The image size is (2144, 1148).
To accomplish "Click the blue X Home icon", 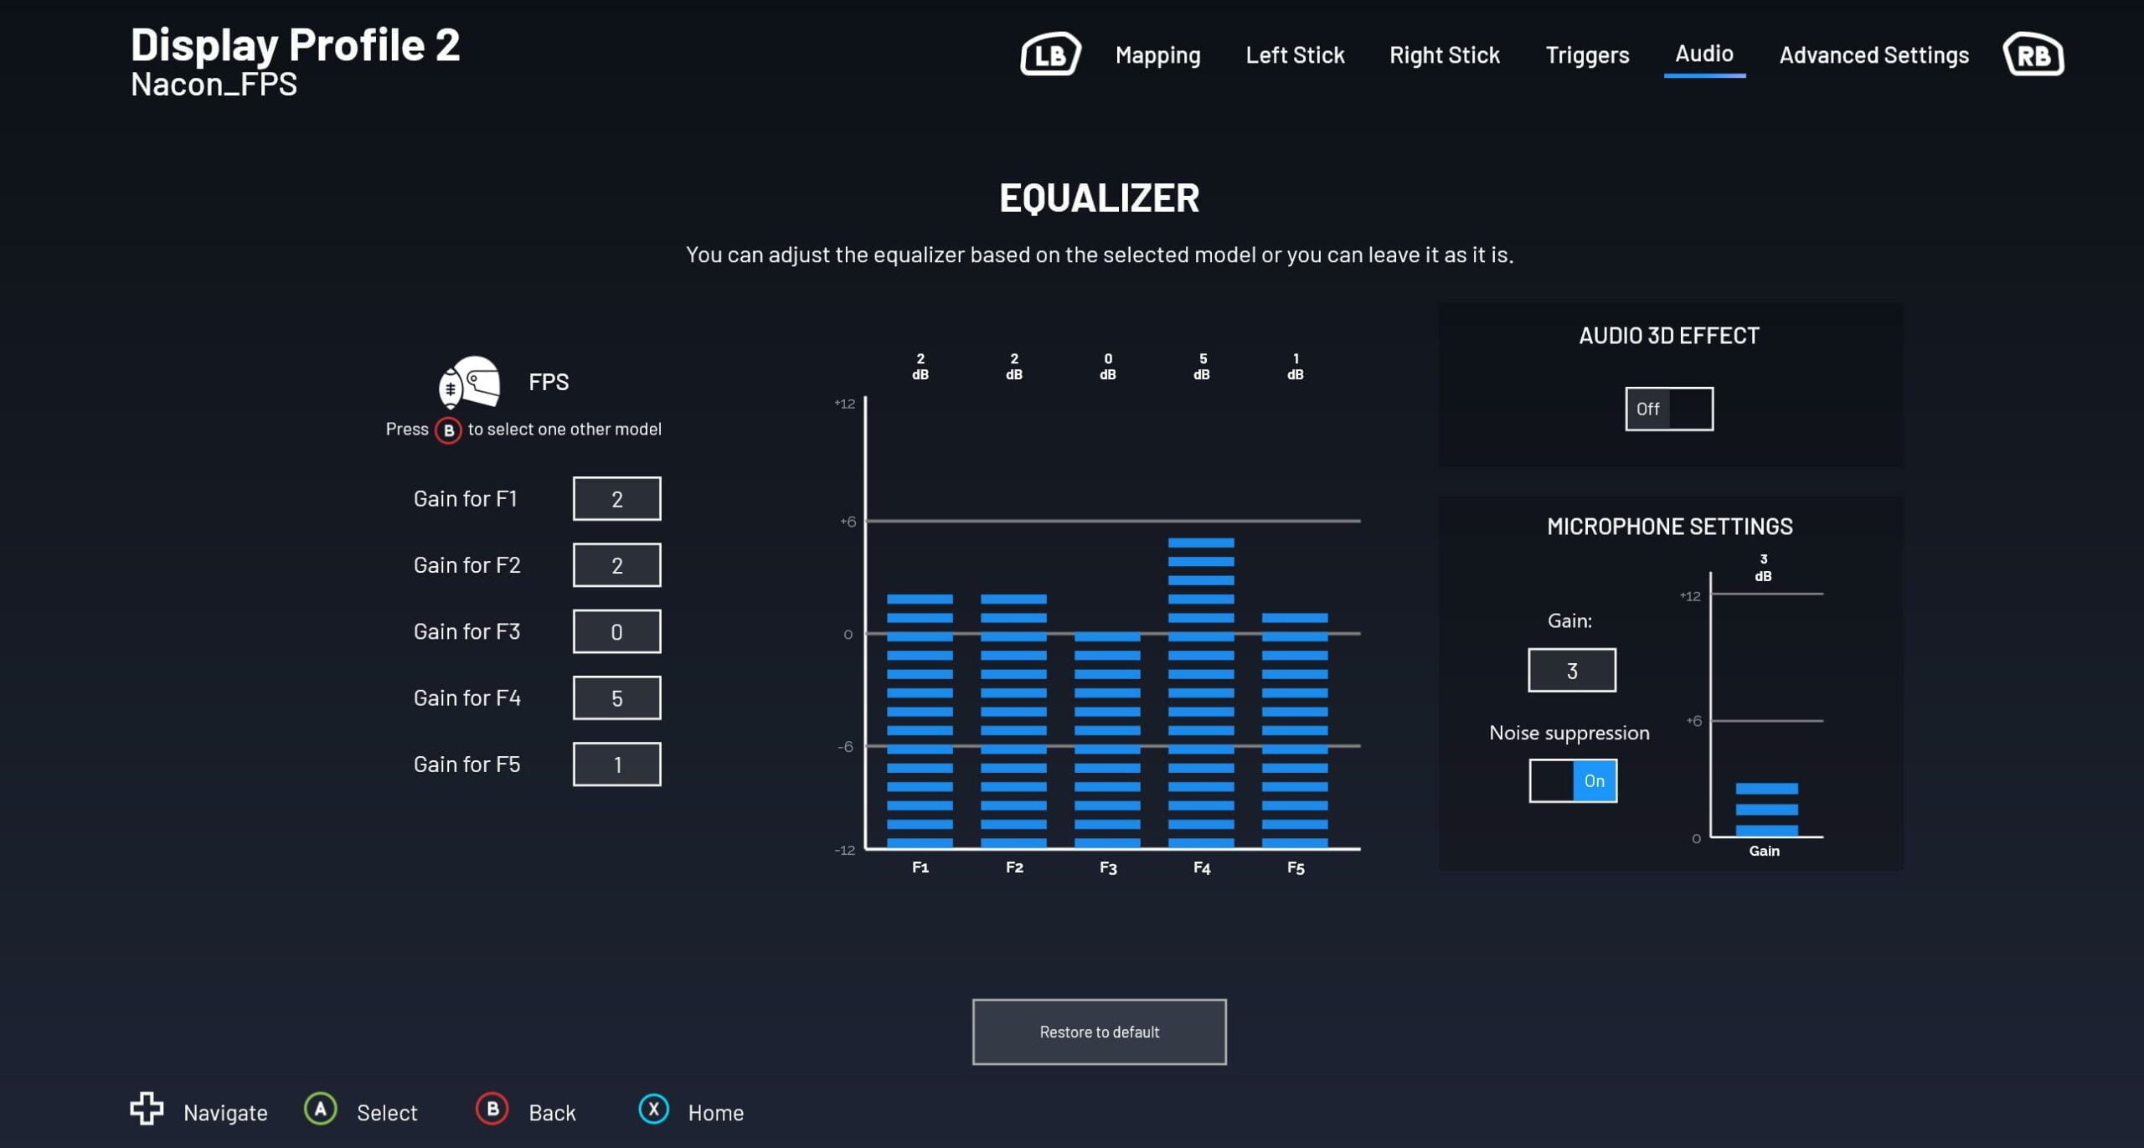I will coord(653,1109).
